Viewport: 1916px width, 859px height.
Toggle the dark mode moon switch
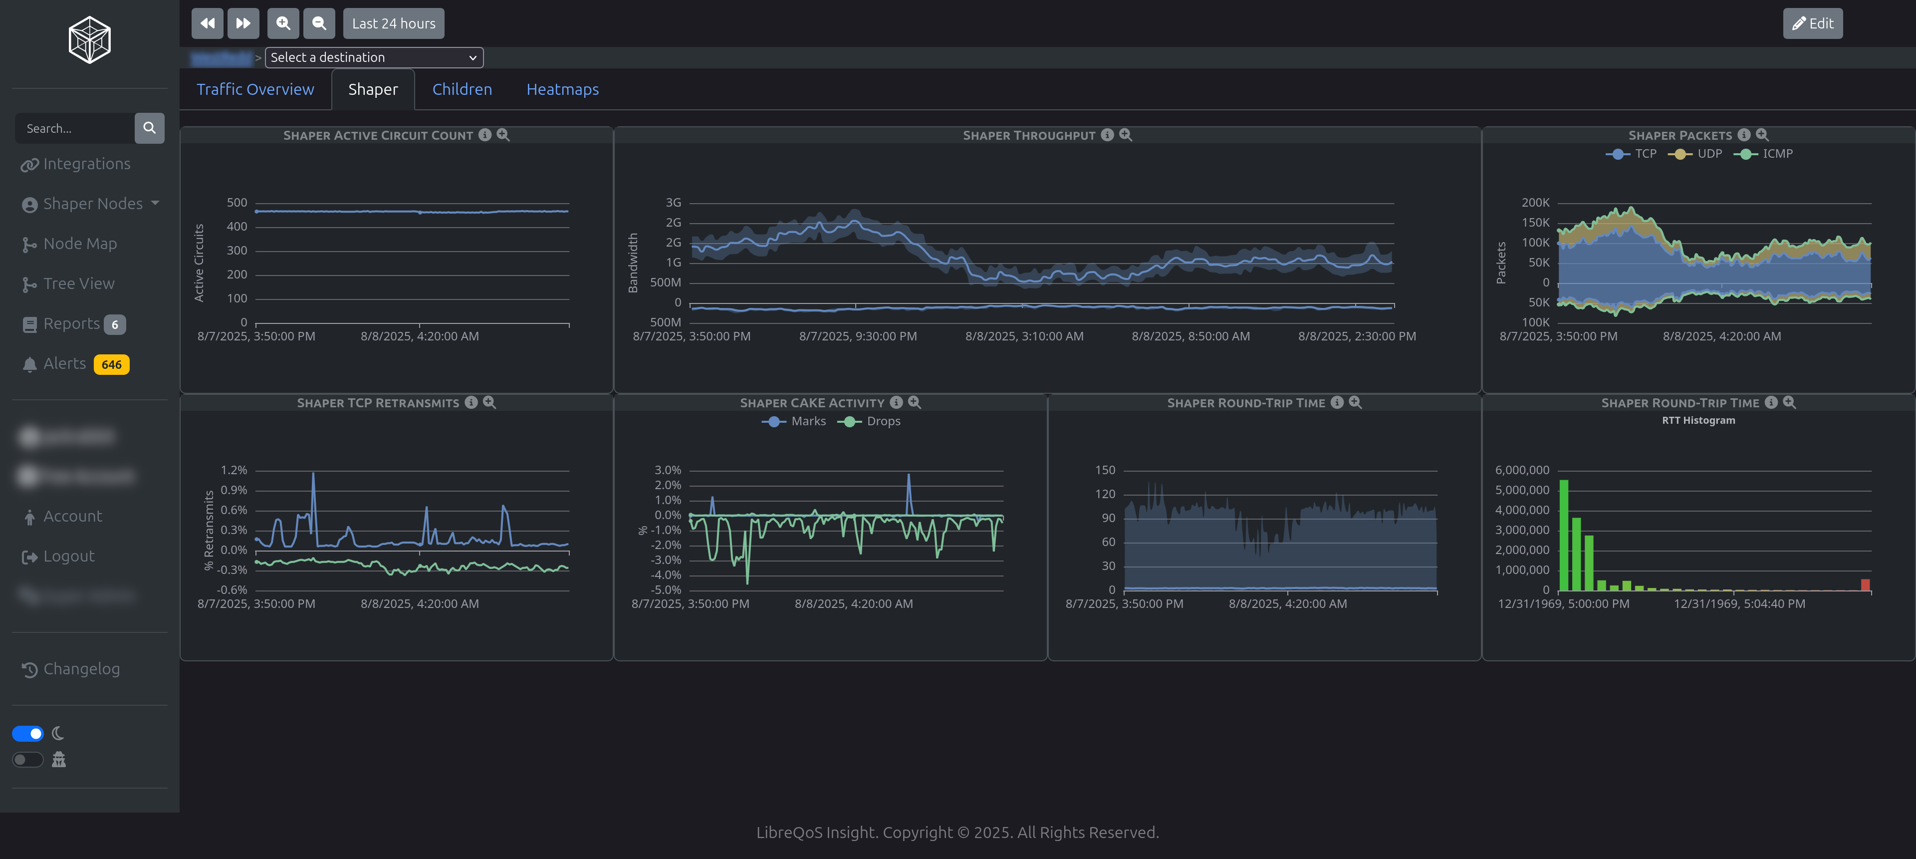[28, 734]
